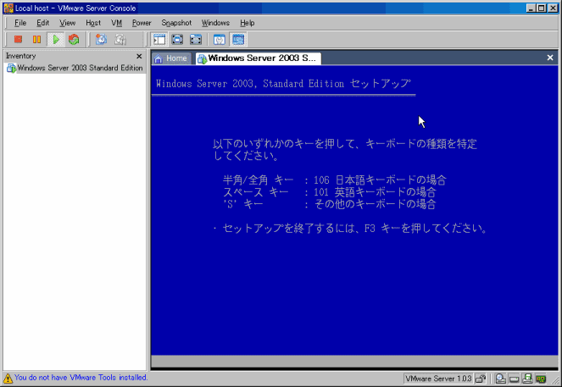Take a snapshot with the clock snapshot icon
Image resolution: width=562 pixels, height=387 pixels.
click(x=101, y=40)
